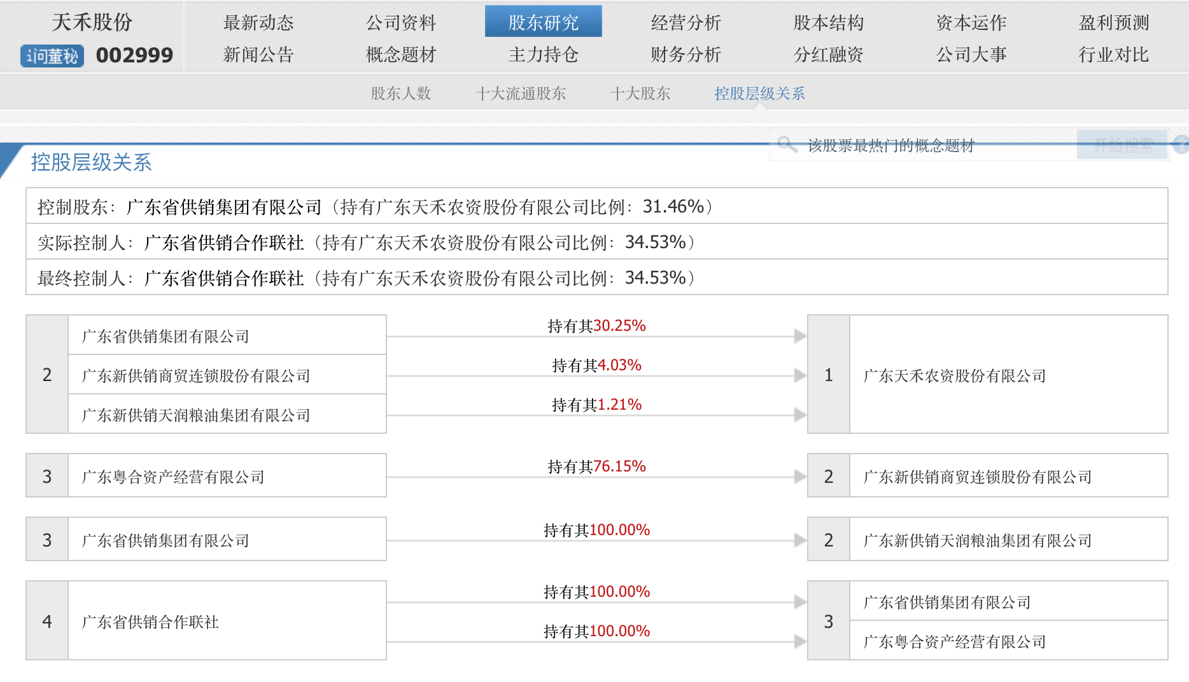
Task: Click 广东新供销天润粮油集团有限公司 in the left level-2 group
Action: click(x=227, y=415)
